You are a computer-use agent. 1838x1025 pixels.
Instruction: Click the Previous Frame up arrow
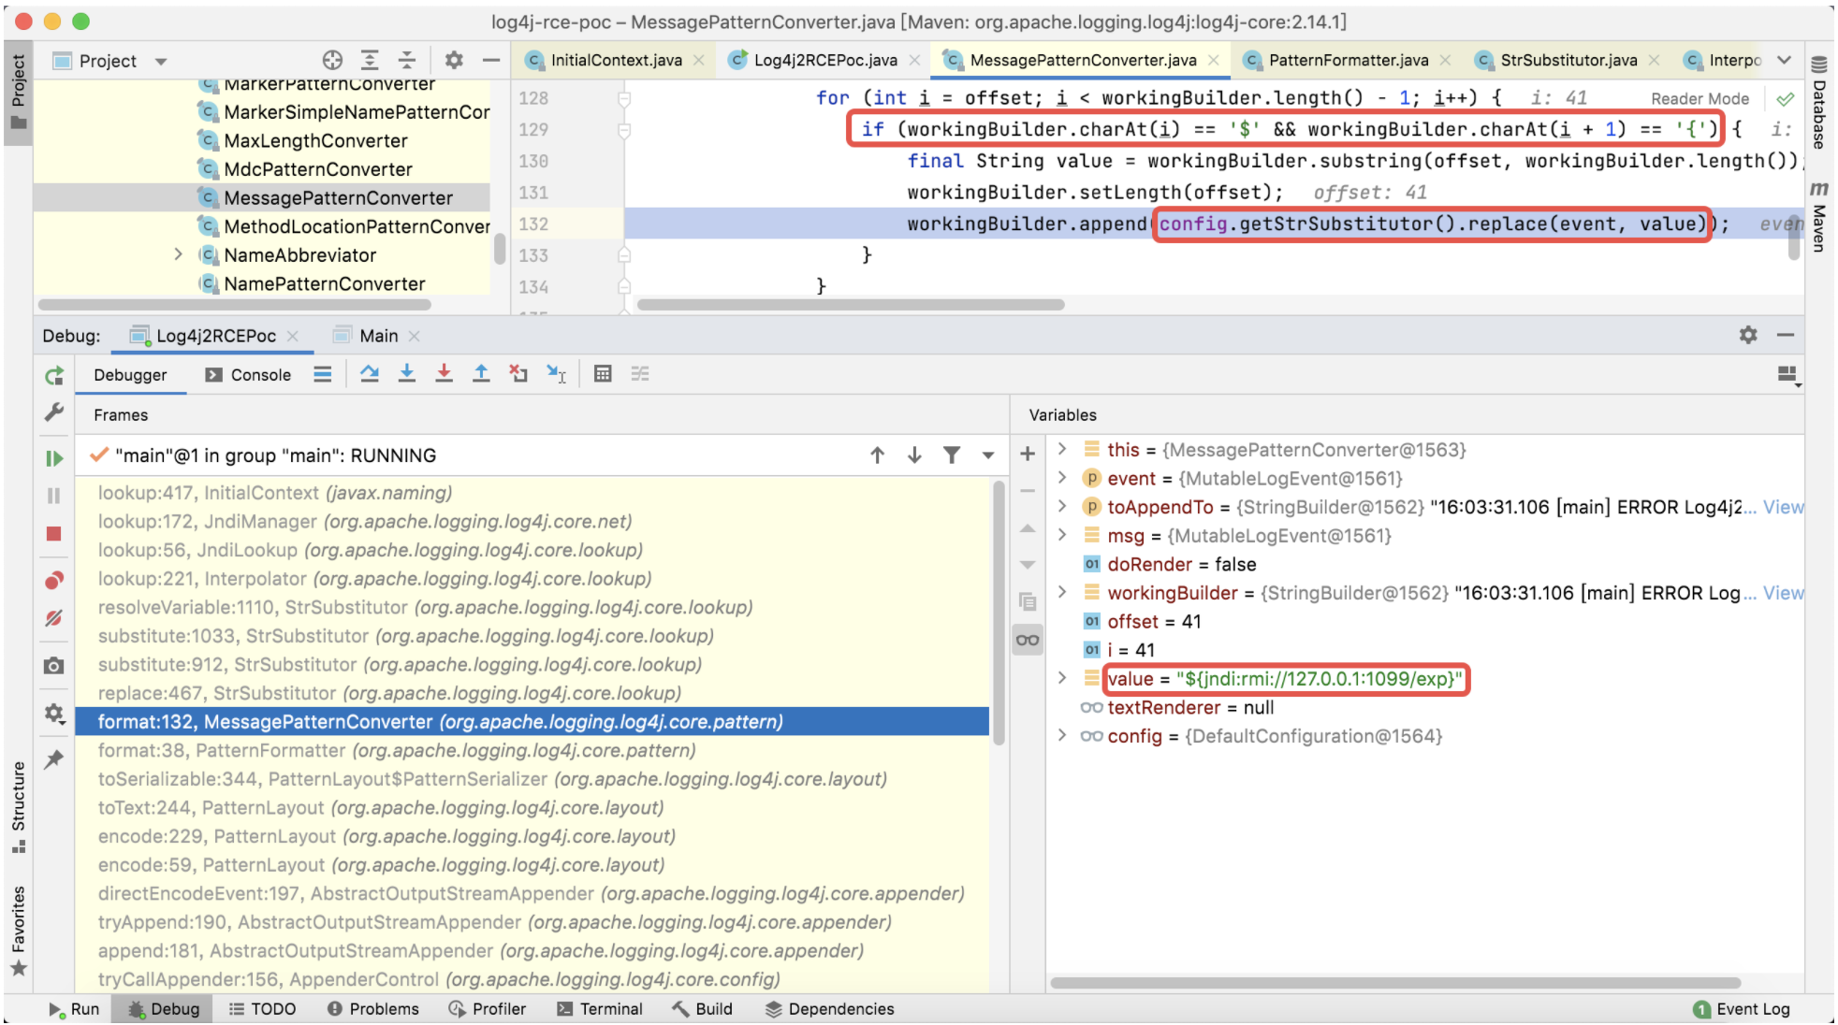(877, 455)
